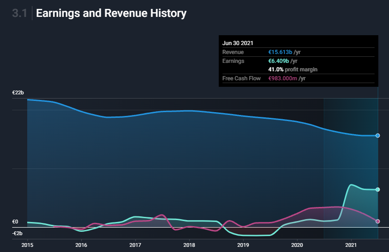Image resolution: width=389 pixels, height=252 pixels.
Task: Click the -€2b y-axis label
Action: point(17,233)
